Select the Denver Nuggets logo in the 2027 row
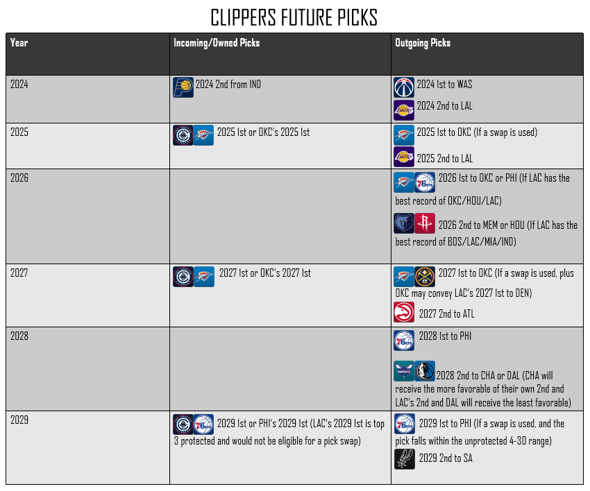Screen dimensions: 590x491 click(425, 276)
